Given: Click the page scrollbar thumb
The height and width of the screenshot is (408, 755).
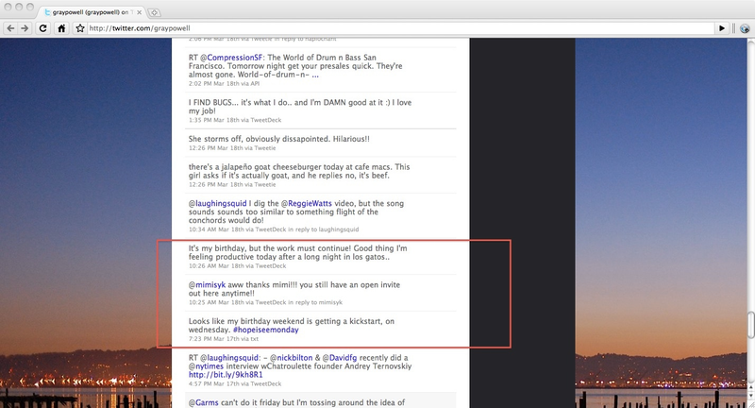Looking at the screenshot, I should click(750, 326).
